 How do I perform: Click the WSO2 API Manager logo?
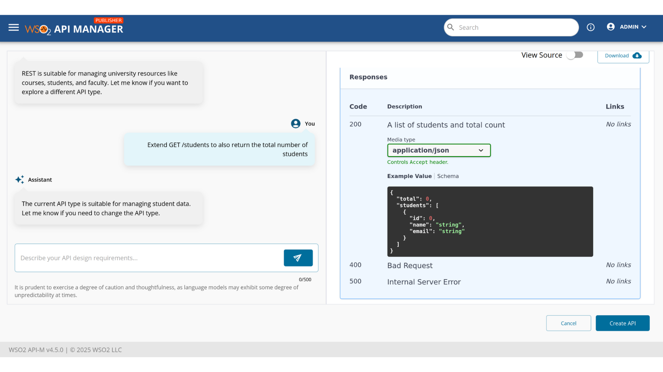click(74, 28)
